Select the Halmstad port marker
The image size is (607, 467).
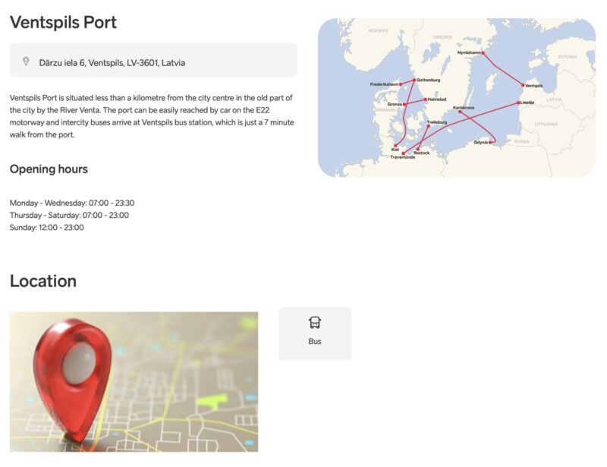click(x=426, y=99)
